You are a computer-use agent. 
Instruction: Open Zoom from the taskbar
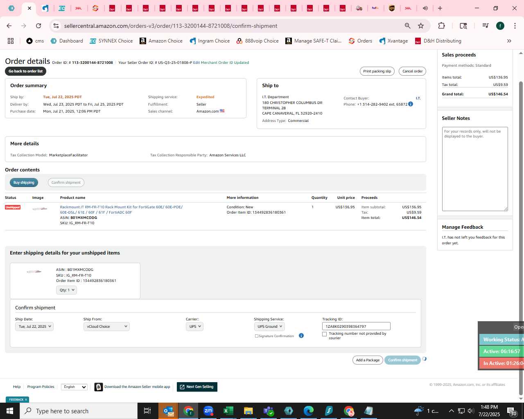(208, 411)
